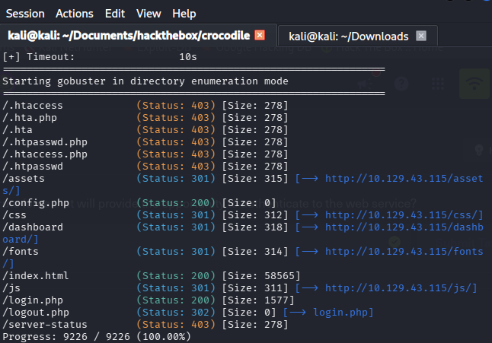Click the /index.html entry
Viewport: 492px width, 343px height.
[36, 276]
